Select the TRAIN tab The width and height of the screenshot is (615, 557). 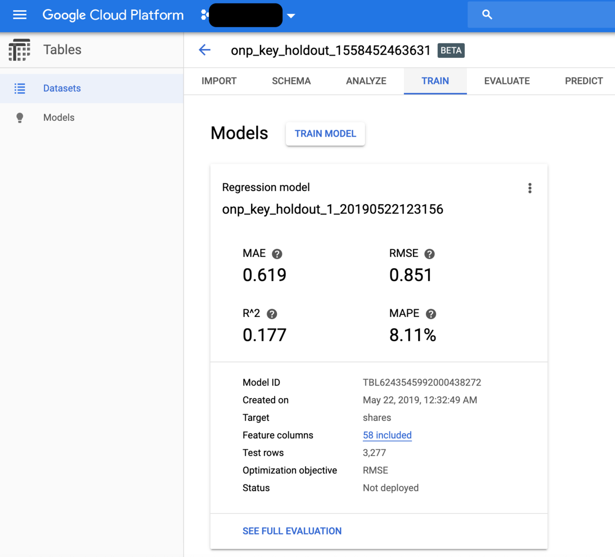(x=435, y=81)
